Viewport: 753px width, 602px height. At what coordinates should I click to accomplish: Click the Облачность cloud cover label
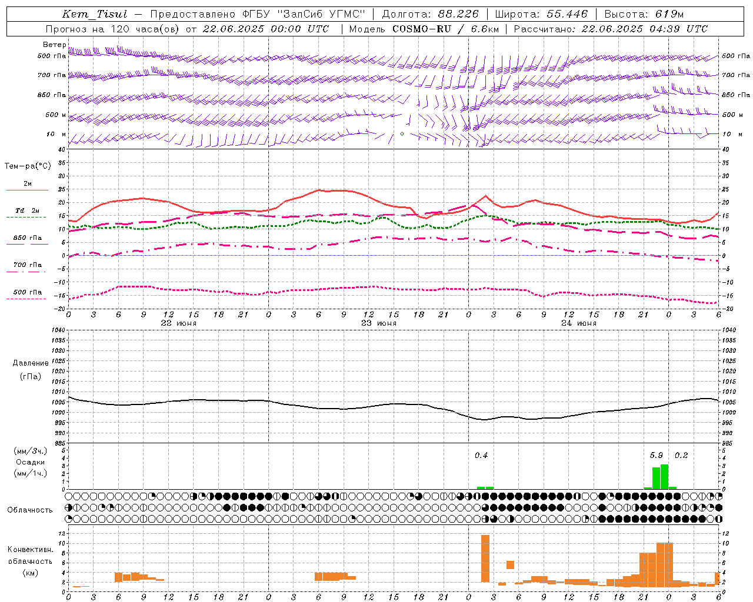[x=30, y=510]
